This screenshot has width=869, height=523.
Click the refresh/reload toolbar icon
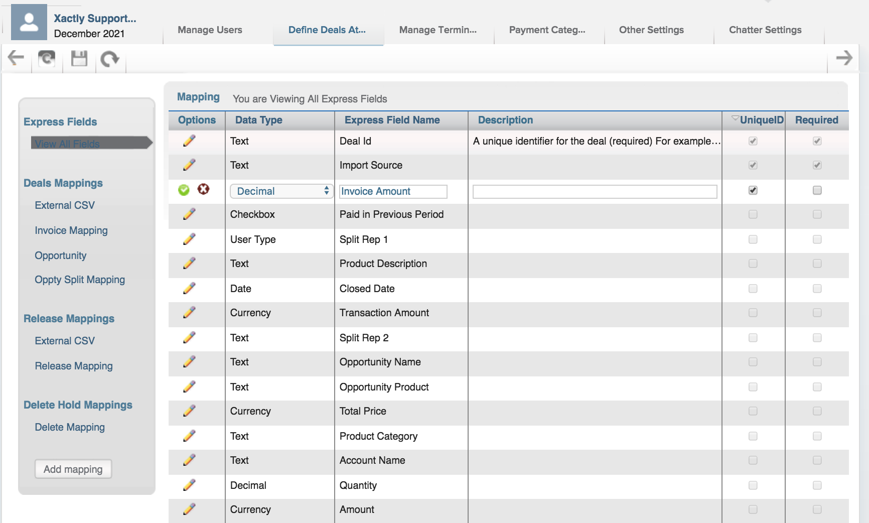tap(47, 59)
